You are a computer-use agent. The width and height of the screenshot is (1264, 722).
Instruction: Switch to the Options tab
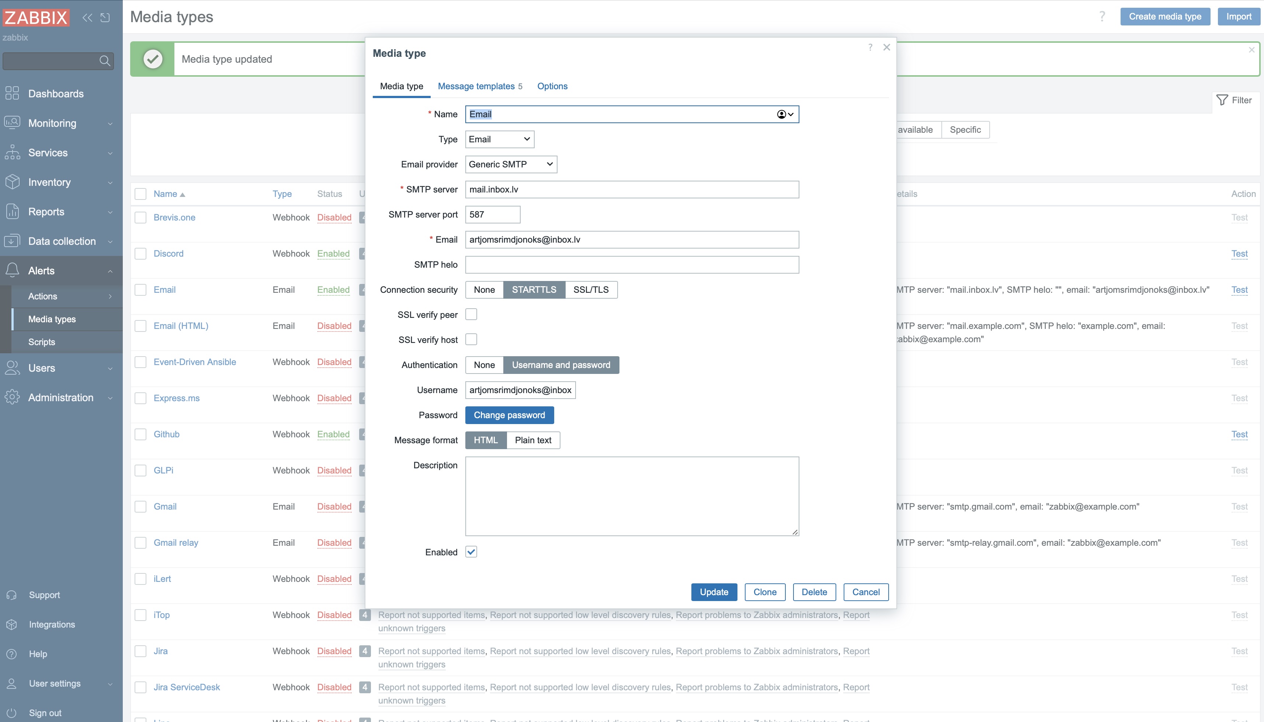coord(552,86)
